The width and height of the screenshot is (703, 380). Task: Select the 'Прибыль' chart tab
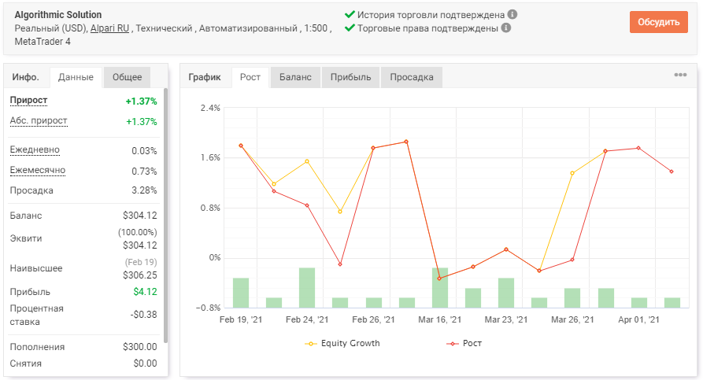[350, 77]
